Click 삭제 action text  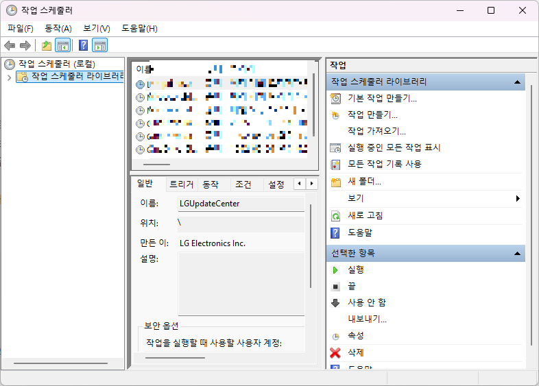[x=355, y=352]
